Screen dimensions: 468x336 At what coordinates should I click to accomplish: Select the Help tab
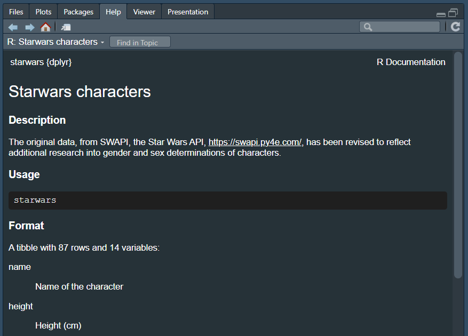pyautogui.click(x=113, y=12)
